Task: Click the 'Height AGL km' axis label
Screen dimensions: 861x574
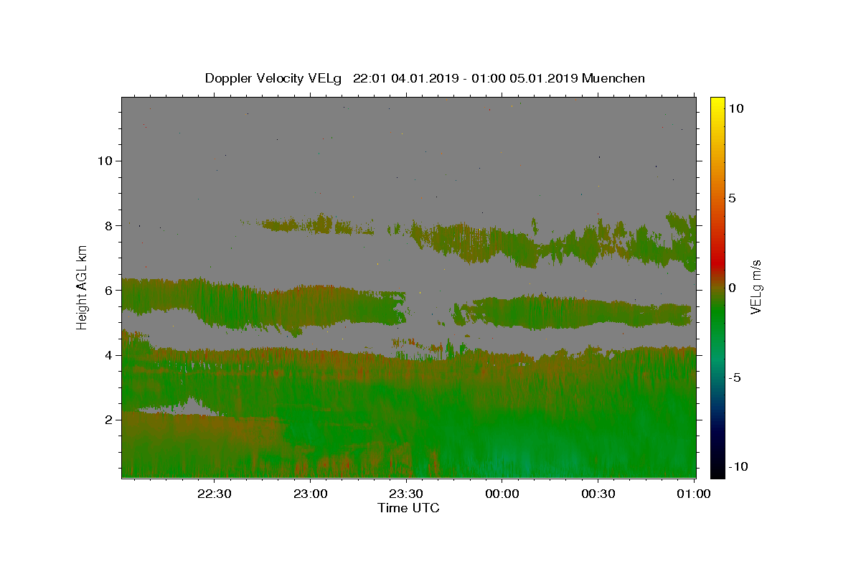Action: [x=83, y=287]
